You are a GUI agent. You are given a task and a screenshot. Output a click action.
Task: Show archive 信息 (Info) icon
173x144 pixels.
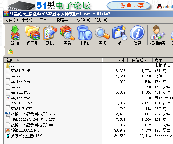point(137,35)
